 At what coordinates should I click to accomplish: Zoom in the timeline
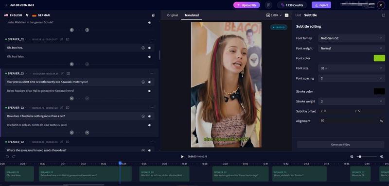click(x=382, y=156)
